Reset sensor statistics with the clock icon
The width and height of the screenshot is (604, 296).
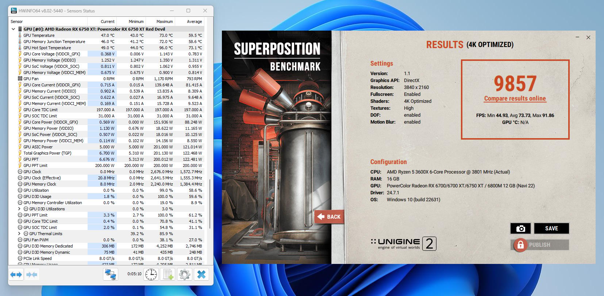pos(151,274)
